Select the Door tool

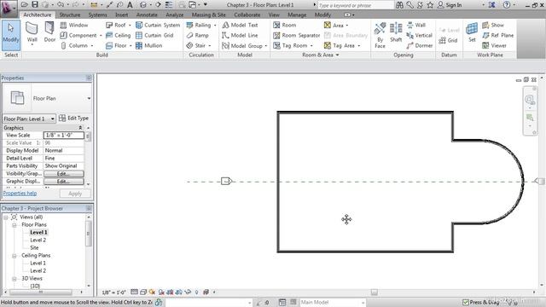pyautogui.click(x=49, y=32)
